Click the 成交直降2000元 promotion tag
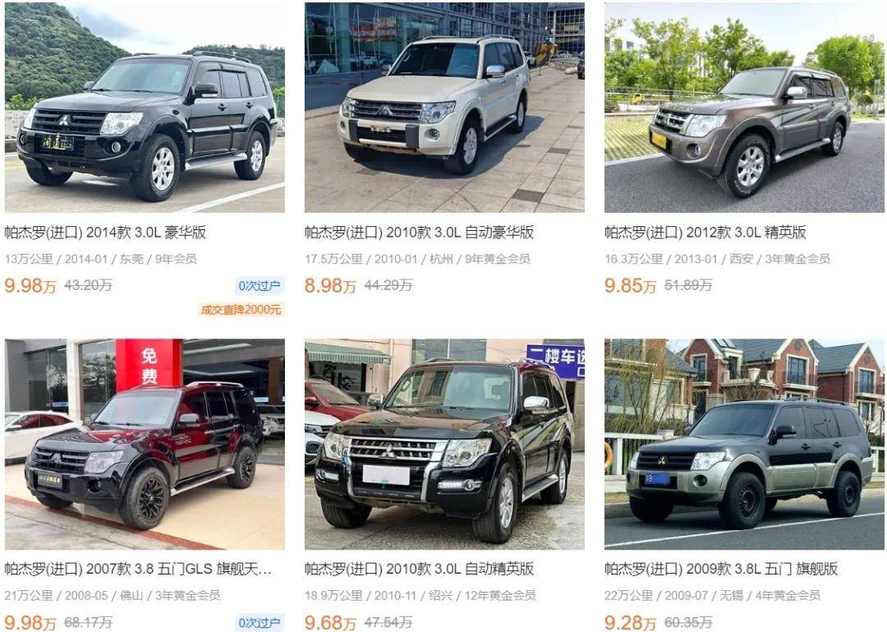The height and width of the screenshot is (632, 887). coord(241,310)
